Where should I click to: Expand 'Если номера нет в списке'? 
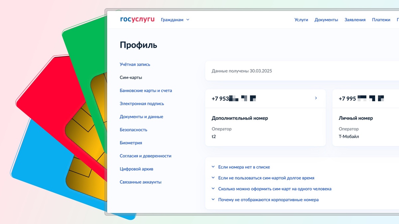pyautogui.click(x=241, y=167)
